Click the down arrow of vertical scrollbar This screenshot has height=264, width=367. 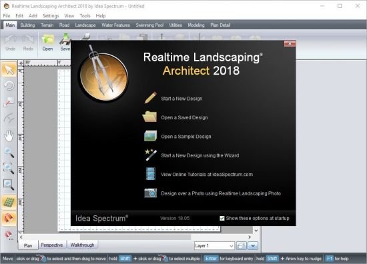pos(256,231)
